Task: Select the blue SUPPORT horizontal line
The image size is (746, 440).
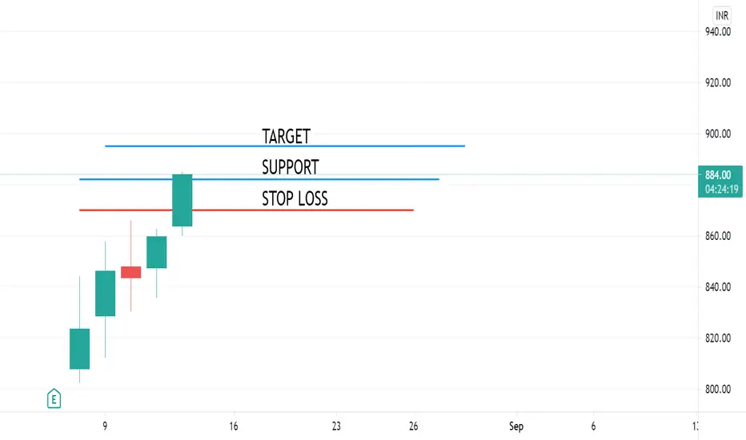Action: [x=259, y=179]
